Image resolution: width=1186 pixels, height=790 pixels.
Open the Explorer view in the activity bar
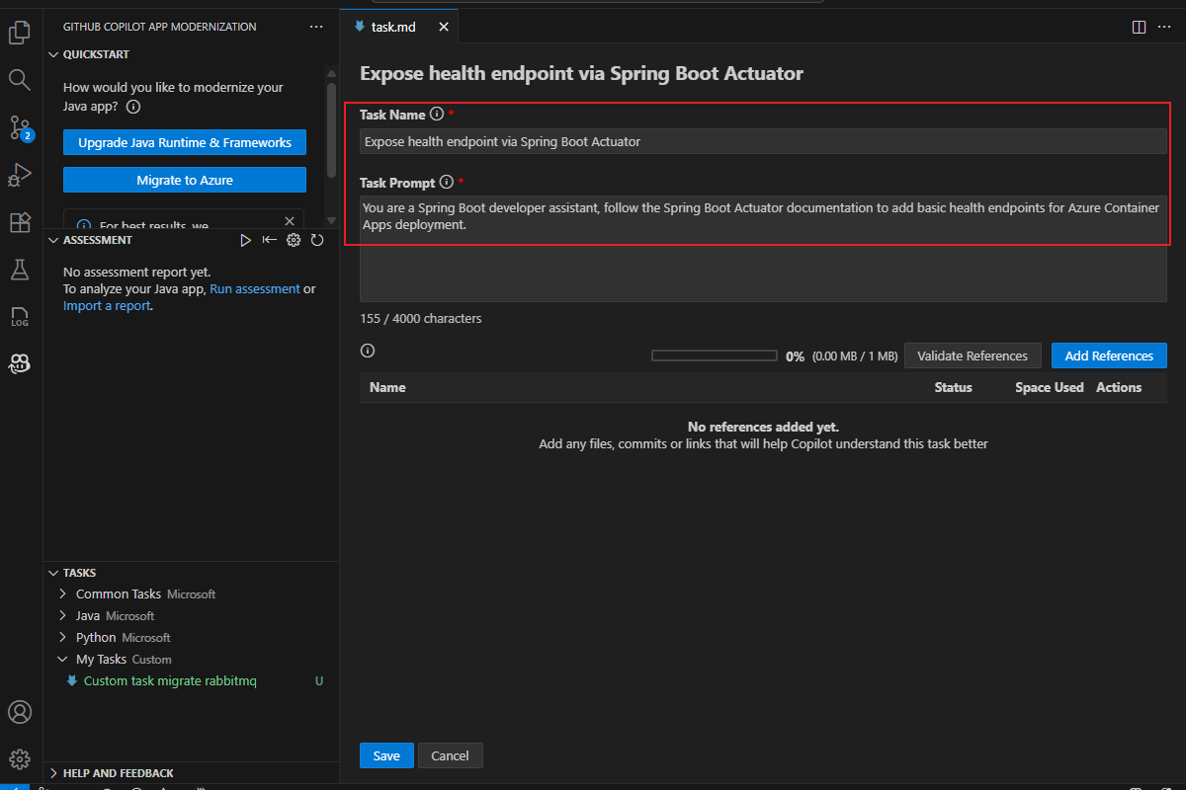click(20, 32)
